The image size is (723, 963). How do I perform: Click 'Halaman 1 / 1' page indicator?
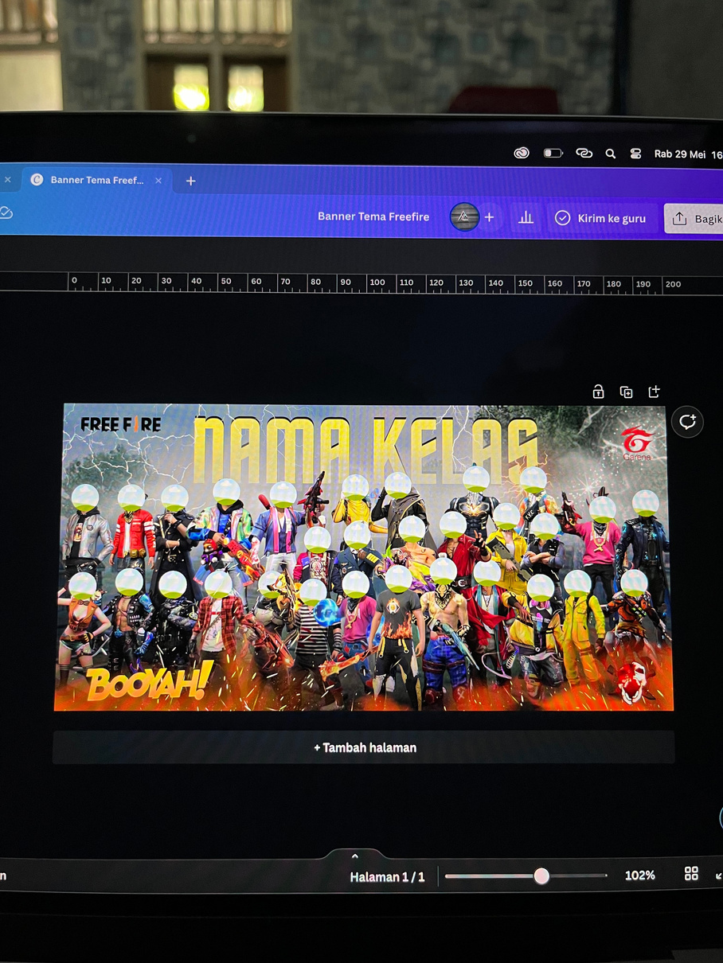pyautogui.click(x=388, y=877)
